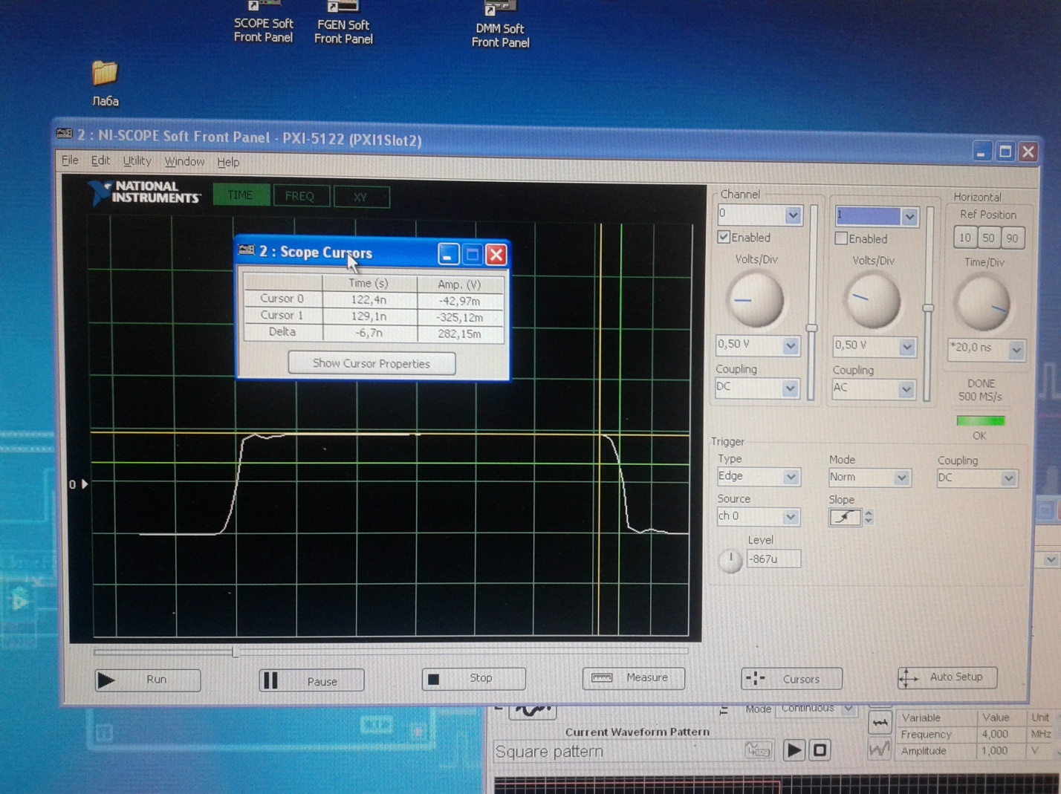Open the File menu
Image resolution: width=1061 pixels, height=794 pixels.
[x=70, y=160]
